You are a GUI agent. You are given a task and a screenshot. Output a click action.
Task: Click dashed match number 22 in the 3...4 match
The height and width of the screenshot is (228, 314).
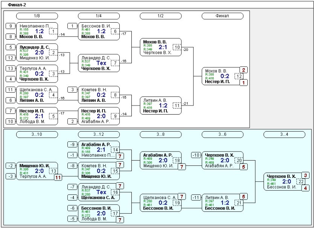point(301,182)
